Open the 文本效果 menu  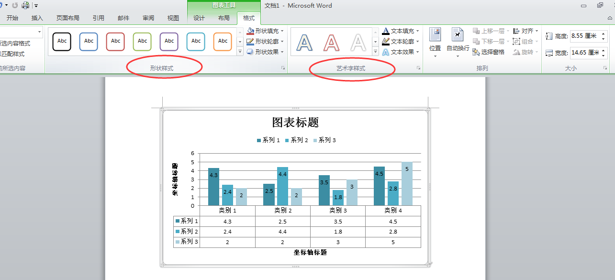pyautogui.click(x=401, y=52)
